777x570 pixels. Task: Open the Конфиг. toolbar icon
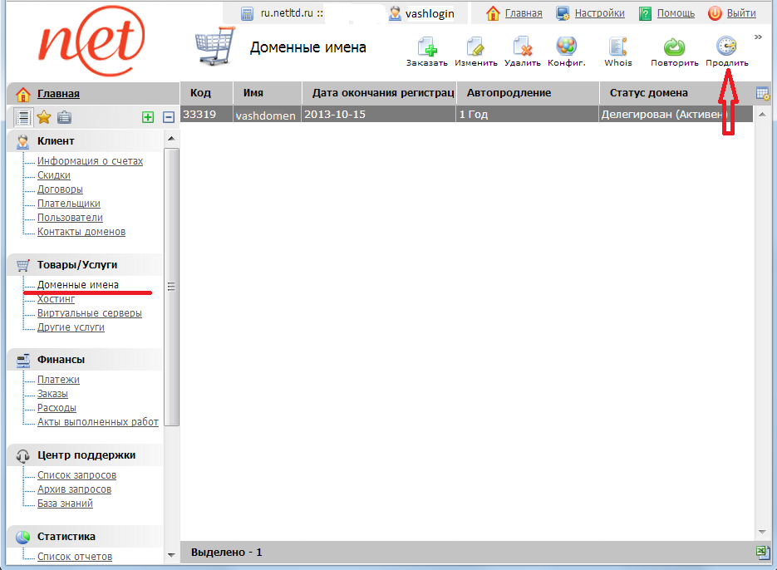(x=566, y=47)
